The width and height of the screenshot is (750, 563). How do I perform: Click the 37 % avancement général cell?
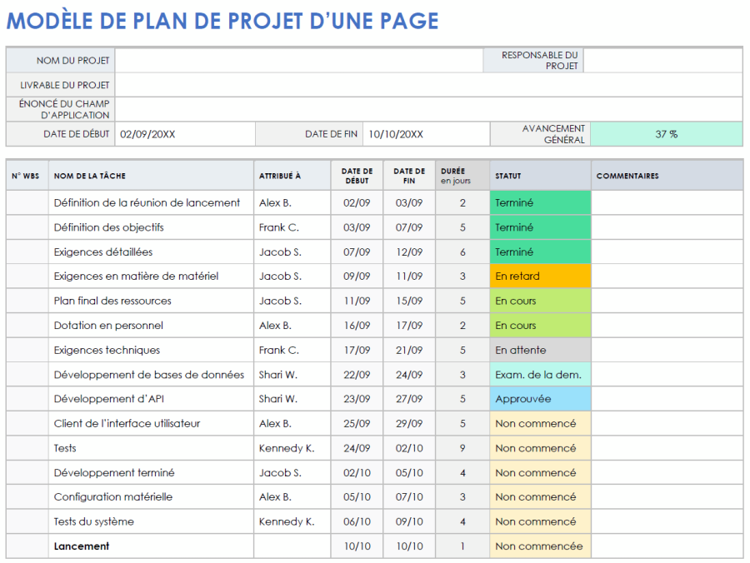click(x=667, y=133)
